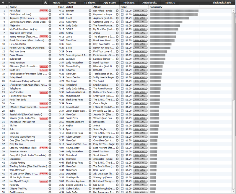Buy the $0.99 song Bulletproof
The height and width of the screenshot is (194, 236).
pos(140,59)
